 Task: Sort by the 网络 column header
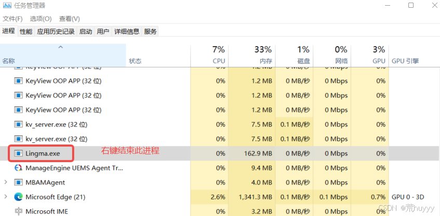point(332,55)
